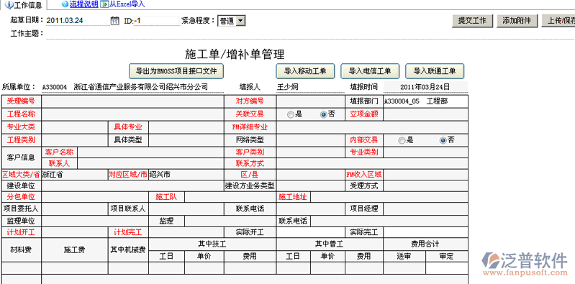Click the blue help icon beside 流程说明
The height and width of the screenshot is (284, 575).
click(x=65, y=4)
